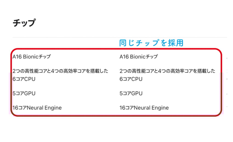Viewport: 233px width, 142px height.
Task: Click the blue 同じチップを採用 annotation
Action: click(x=151, y=43)
